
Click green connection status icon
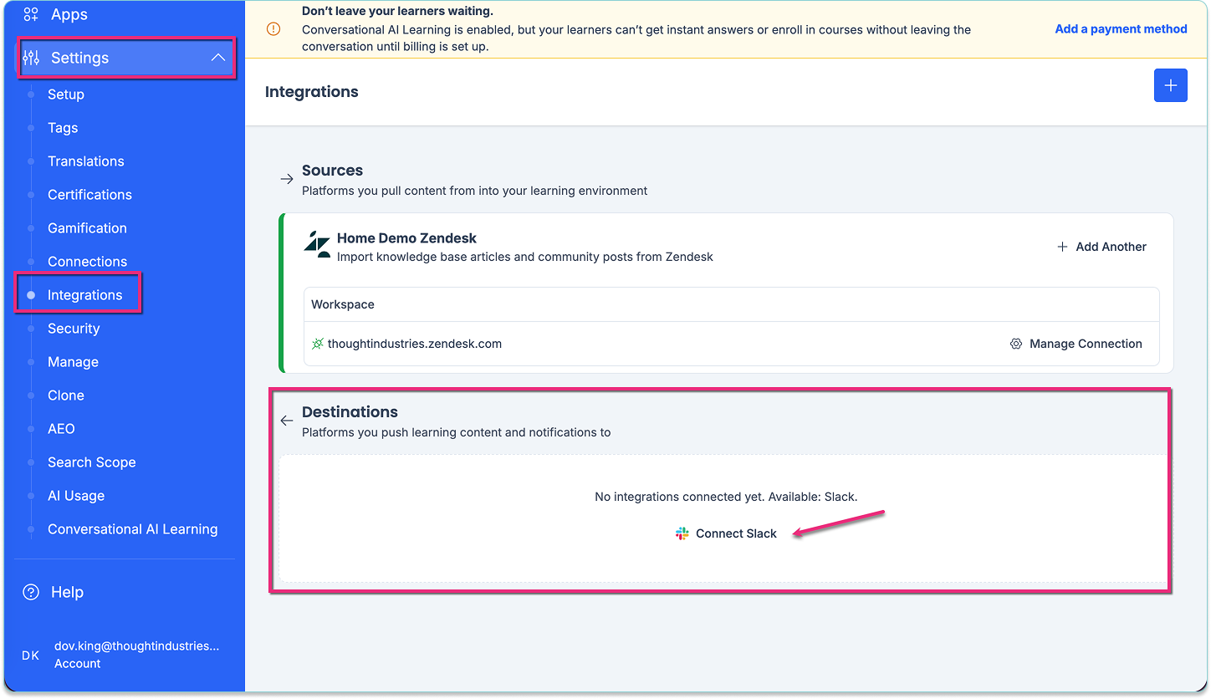click(317, 344)
